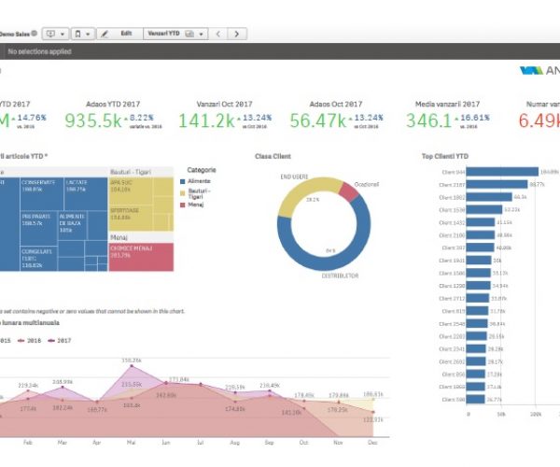Click the company logo in the header
The image size is (560, 467).
532,70
